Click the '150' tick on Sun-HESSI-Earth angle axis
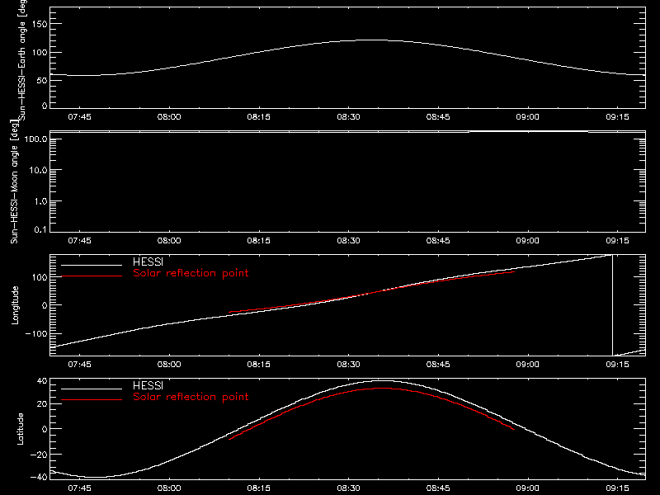Screen dimensions: 660x495 [x=40, y=24]
